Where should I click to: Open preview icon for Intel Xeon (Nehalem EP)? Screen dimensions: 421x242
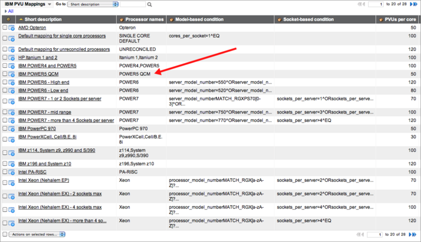11,183
